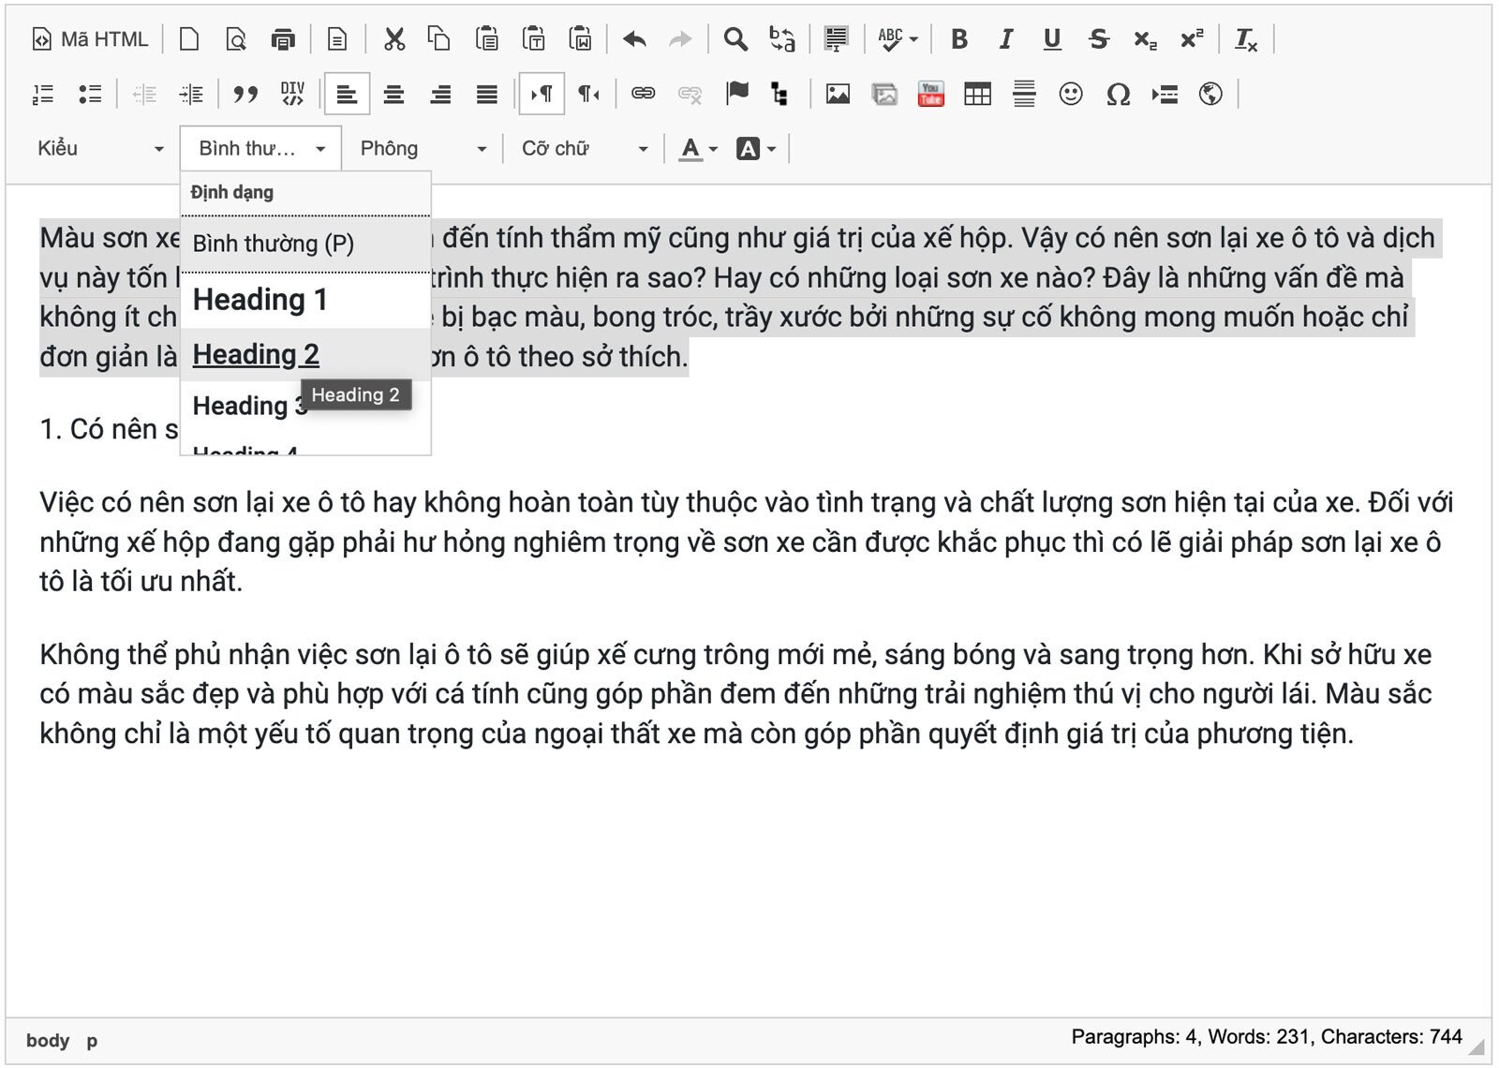This screenshot has width=1499, height=1068.
Task: Toggle Italic formatting
Action: [1005, 39]
